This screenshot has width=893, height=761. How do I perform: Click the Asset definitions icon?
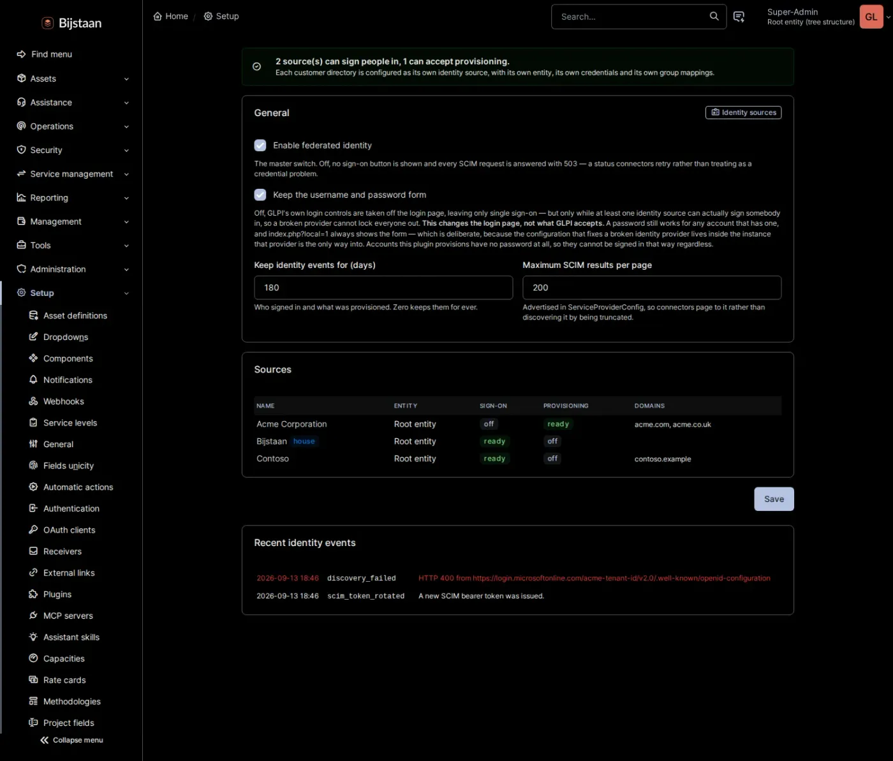(x=33, y=315)
